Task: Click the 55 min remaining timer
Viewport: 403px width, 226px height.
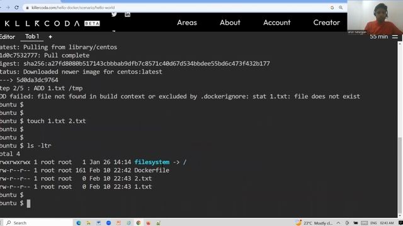Action: click(379, 36)
